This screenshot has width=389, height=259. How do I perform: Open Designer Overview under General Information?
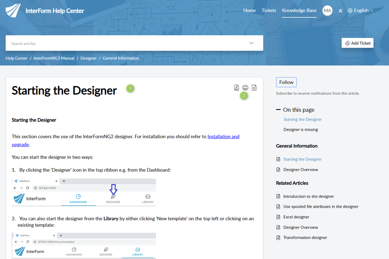pyautogui.click(x=301, y=170)
